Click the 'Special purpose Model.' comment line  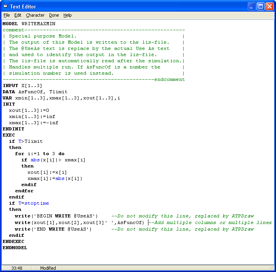pyautogui.click(x=43, y=36)
